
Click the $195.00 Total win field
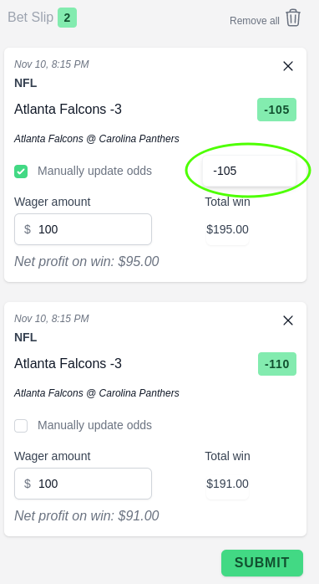[227, 229]
